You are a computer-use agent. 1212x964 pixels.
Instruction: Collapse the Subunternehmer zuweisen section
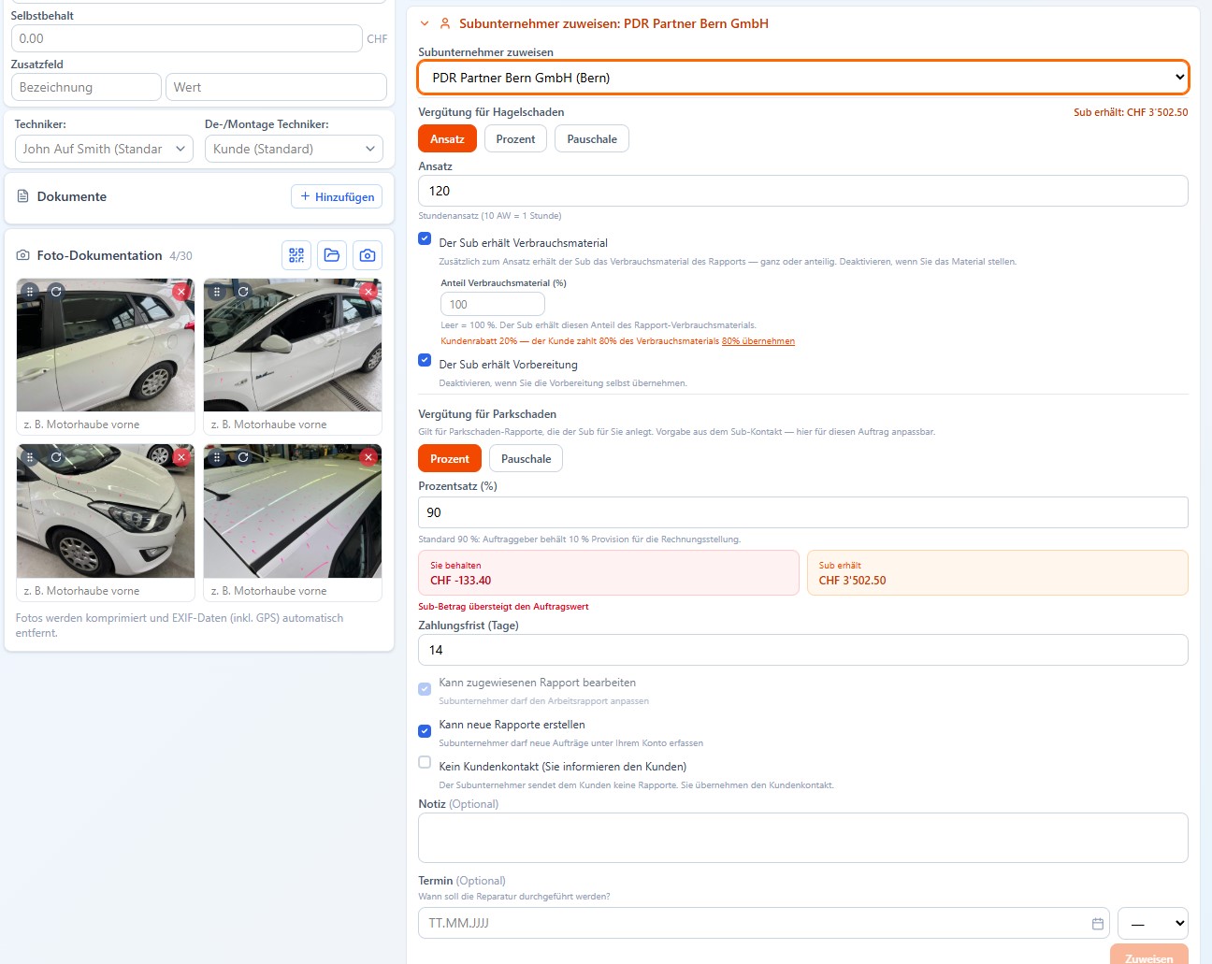(x=425, y=23)
